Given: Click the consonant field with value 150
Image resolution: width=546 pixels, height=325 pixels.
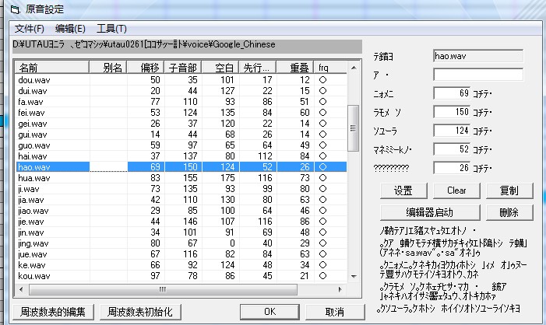Looking at the screenshot, I should click(x=452, y=112).
